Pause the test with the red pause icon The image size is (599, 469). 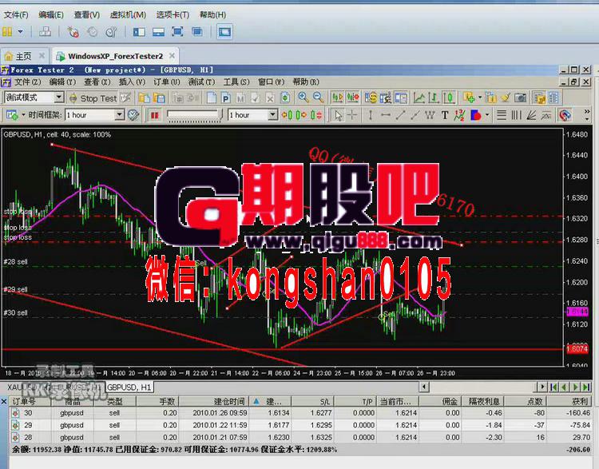154,115
